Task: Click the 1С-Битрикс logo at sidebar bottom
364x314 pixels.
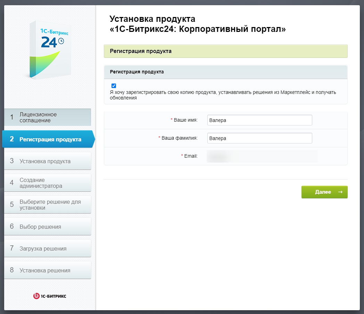Action: coord(50,296)
